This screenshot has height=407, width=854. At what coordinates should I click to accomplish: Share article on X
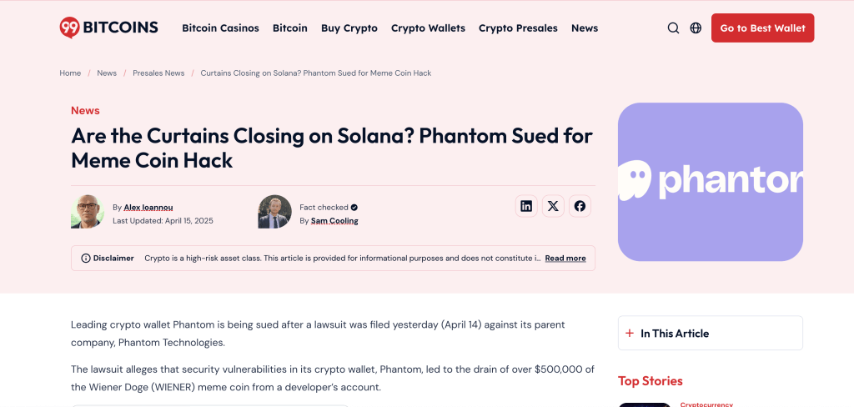(553, 206)
